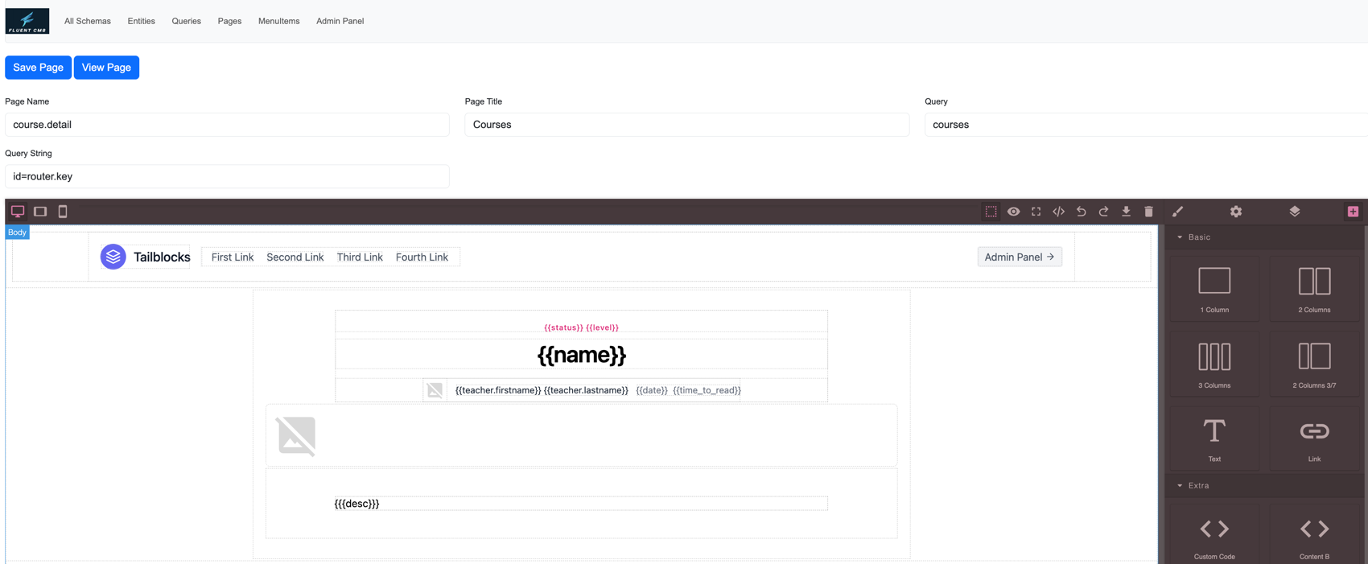Screen dimensions: 1368x564
Task: Open Pages menu item
Action: (229, 21)
